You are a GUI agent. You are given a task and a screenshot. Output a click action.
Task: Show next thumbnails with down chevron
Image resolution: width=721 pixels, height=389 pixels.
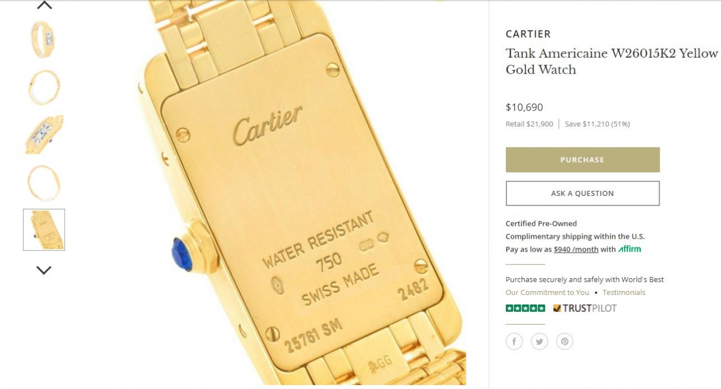[x=44, y=270]
